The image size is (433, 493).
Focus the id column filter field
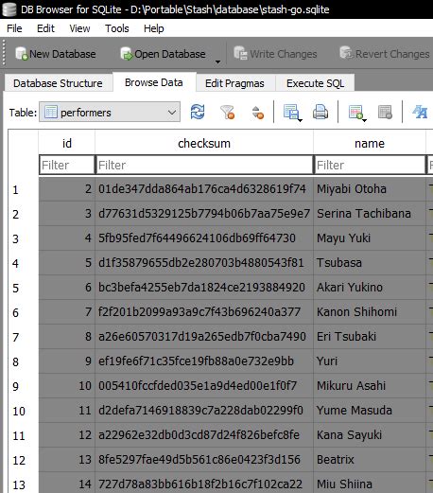[x=67, y=165]
